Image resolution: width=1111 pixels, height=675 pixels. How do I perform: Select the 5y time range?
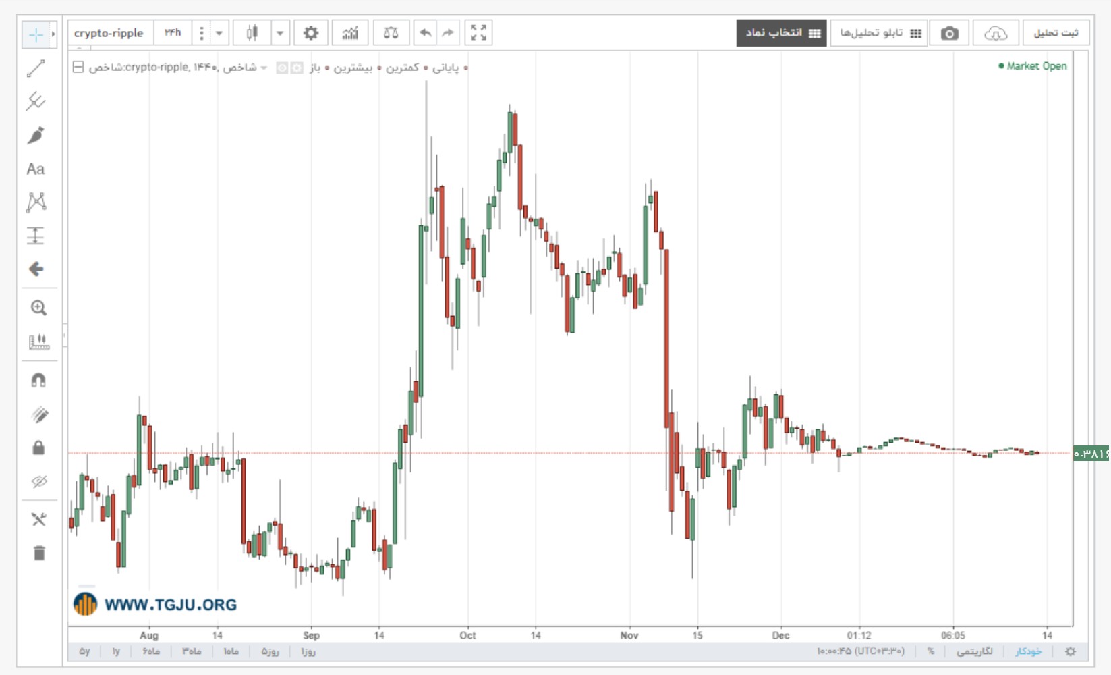tap(84, 651)
